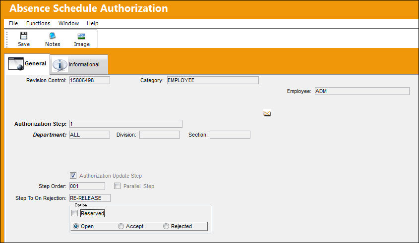Toggle the Authorization Update Step checkbox

coord(73,176)
